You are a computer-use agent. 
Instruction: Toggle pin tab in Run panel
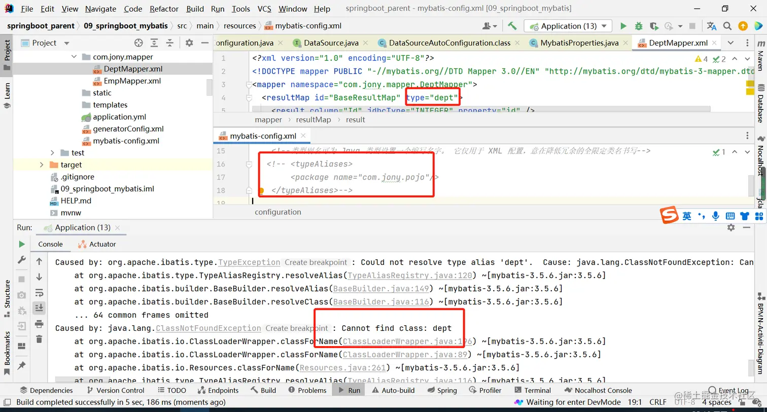click(21, 365)
